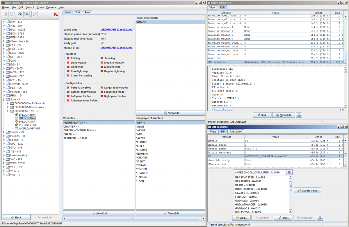Image resolution: width=349 pixels, height=227 pixels.
Task: Select the Voice set row in Party member
Action: click(x=275, y=58)
